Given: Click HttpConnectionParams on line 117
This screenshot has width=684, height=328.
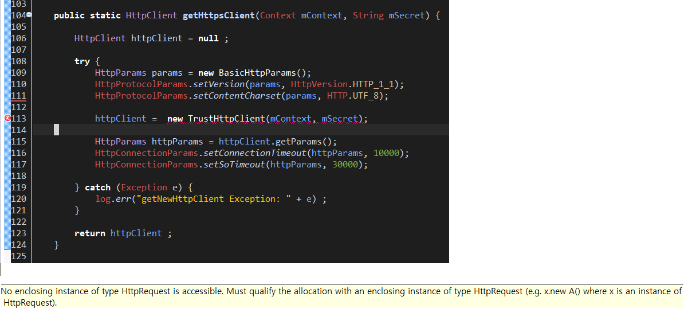Looking at the screenshot, I should 147,165.
